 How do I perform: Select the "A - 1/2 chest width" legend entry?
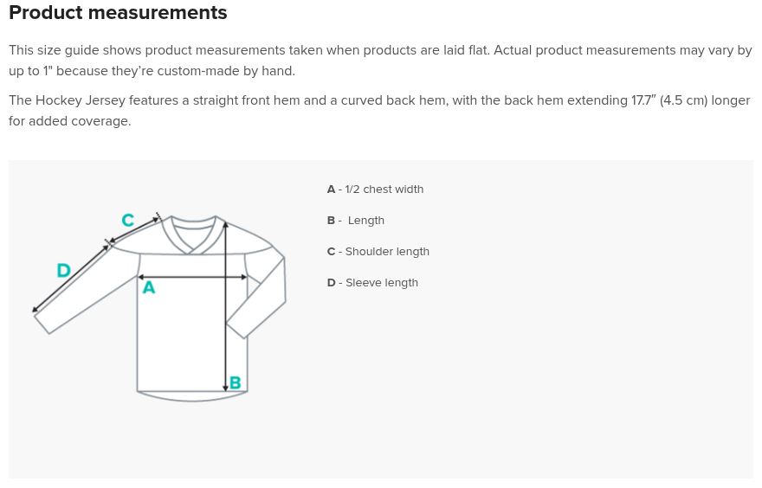(x=375, y=189)
